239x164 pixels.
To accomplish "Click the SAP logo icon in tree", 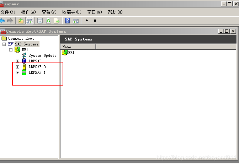I will pyautogui.click(x=11, y=44).
